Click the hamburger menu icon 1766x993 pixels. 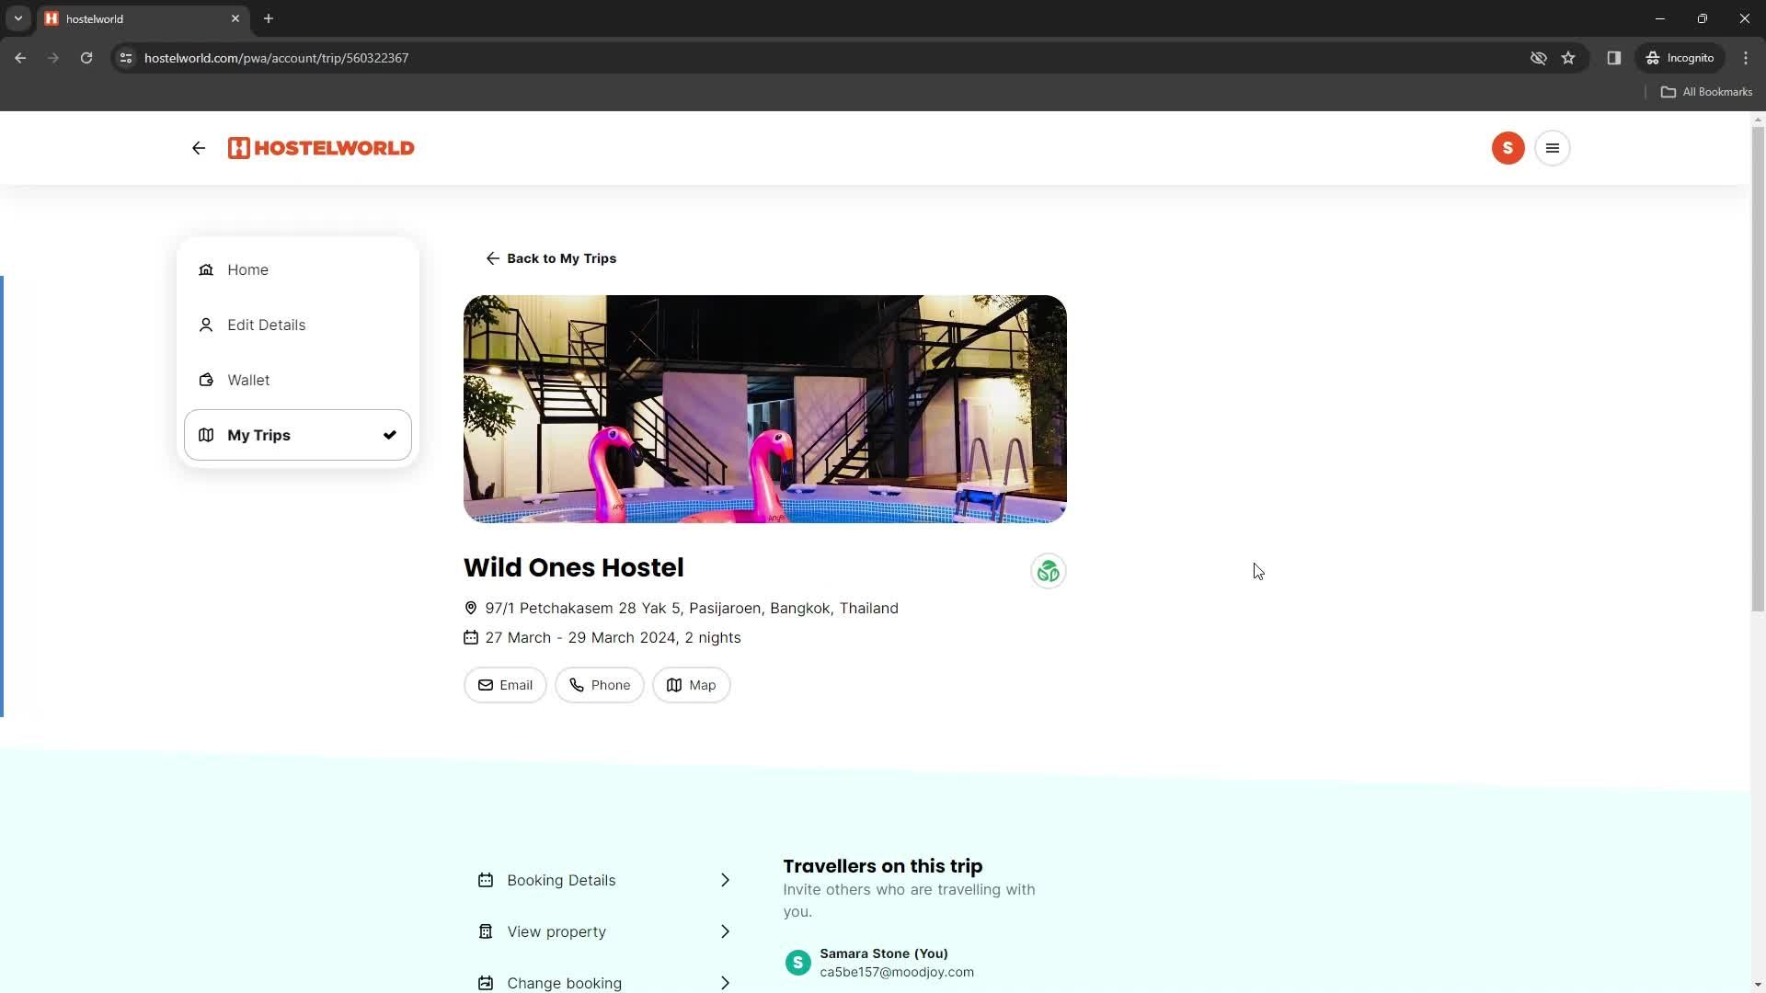click(1553, 148)
